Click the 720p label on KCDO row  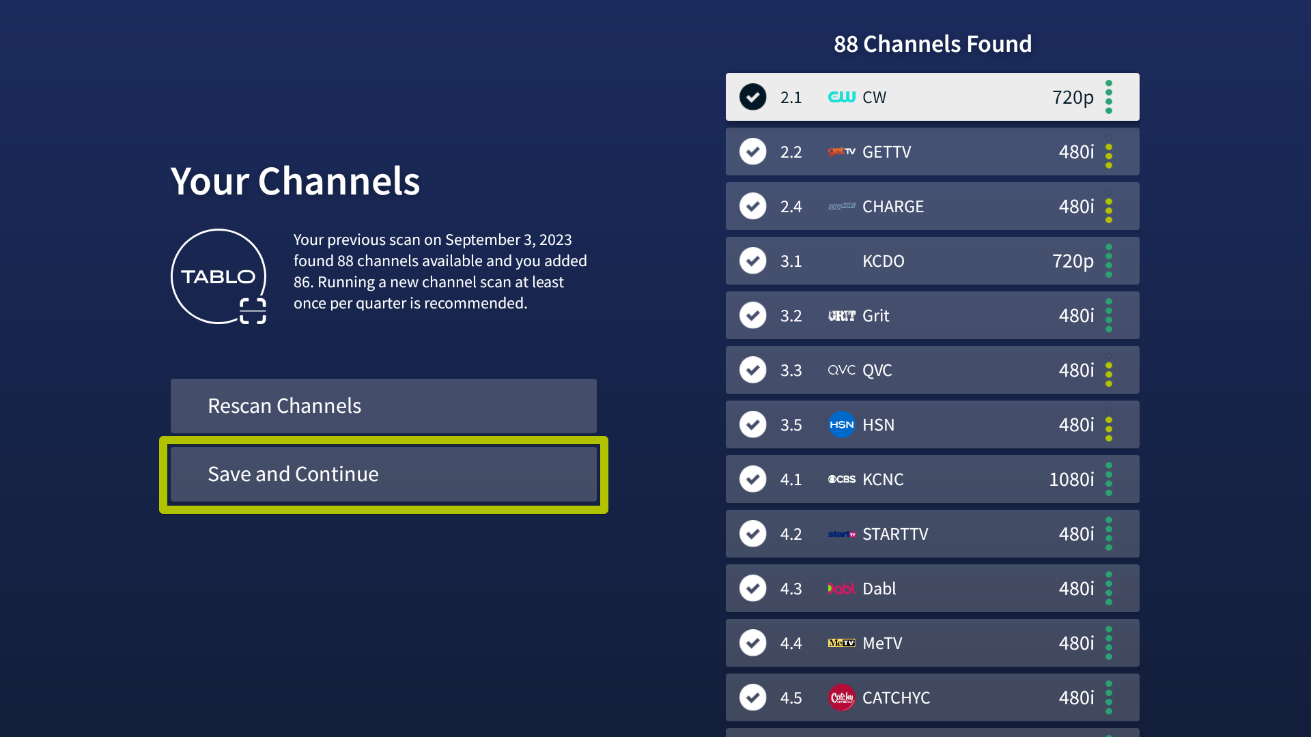tap(1073, 261)
